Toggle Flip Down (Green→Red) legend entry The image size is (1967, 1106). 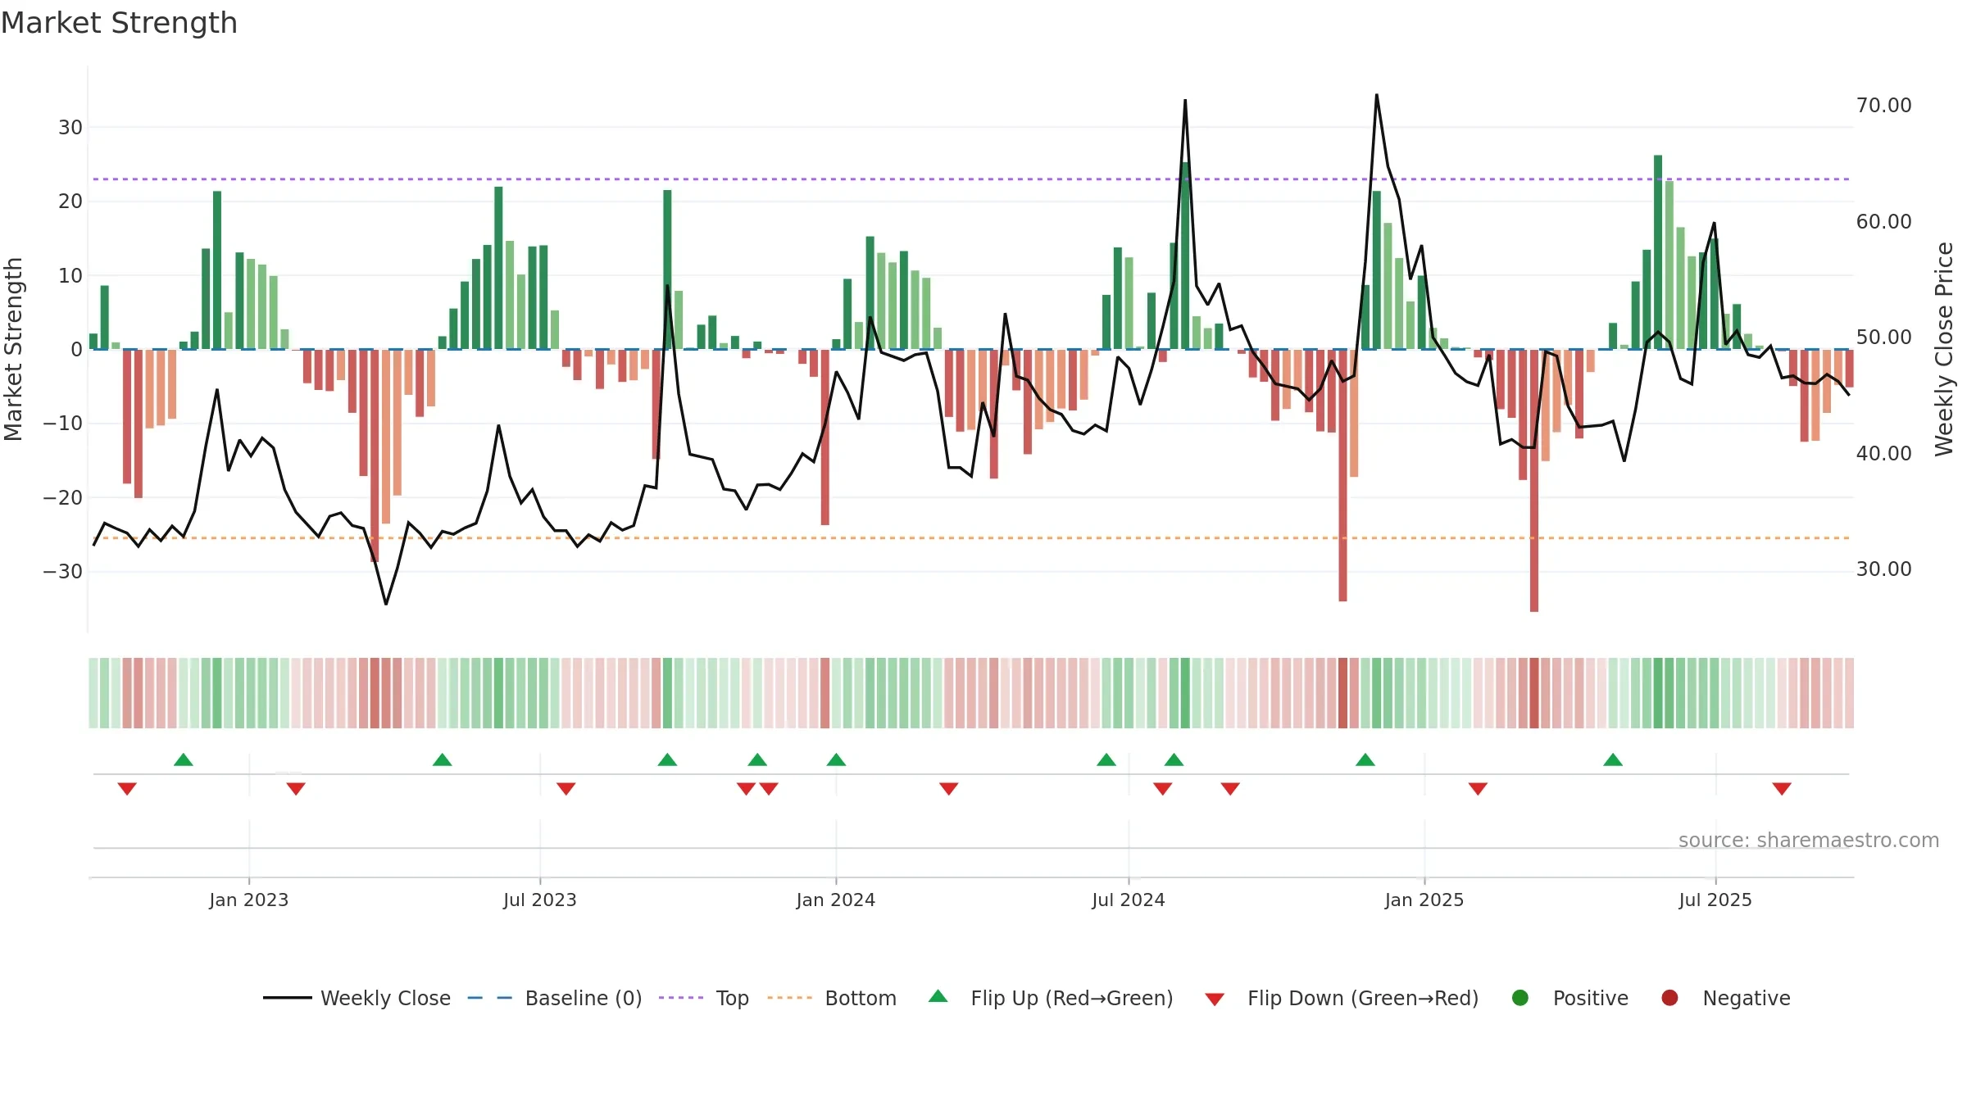coord(1342,998)
